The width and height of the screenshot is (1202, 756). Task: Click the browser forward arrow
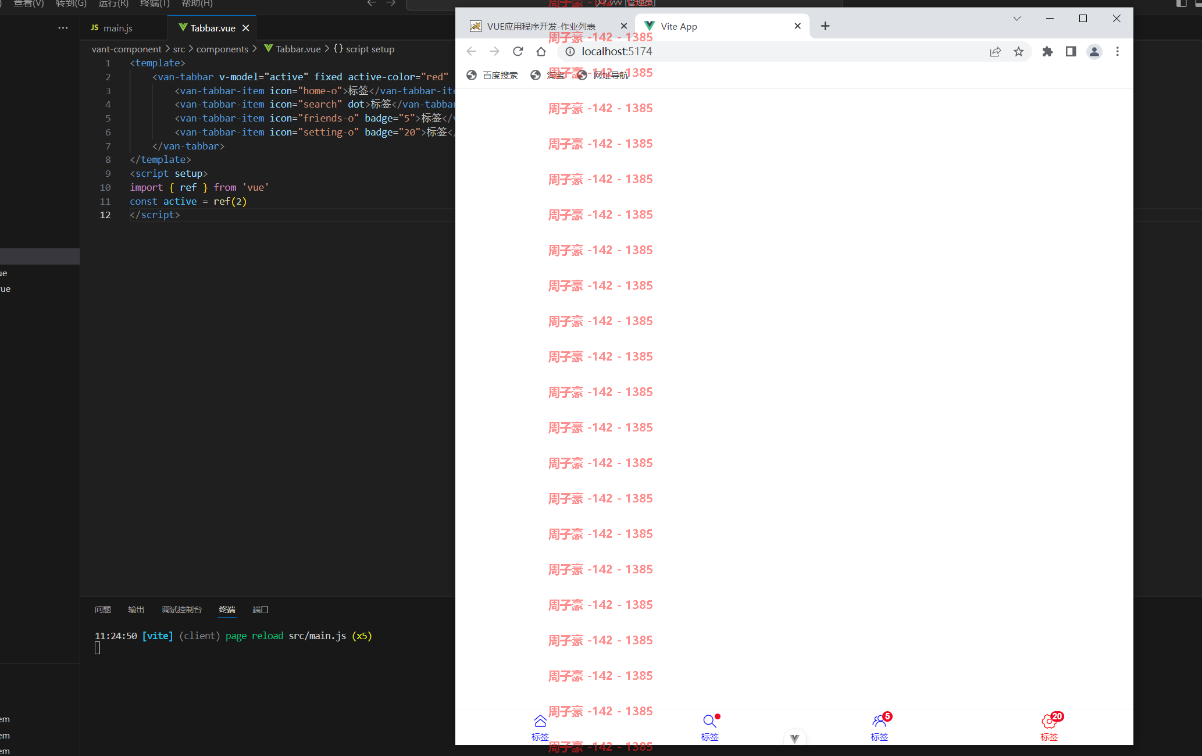click(494, 51)
